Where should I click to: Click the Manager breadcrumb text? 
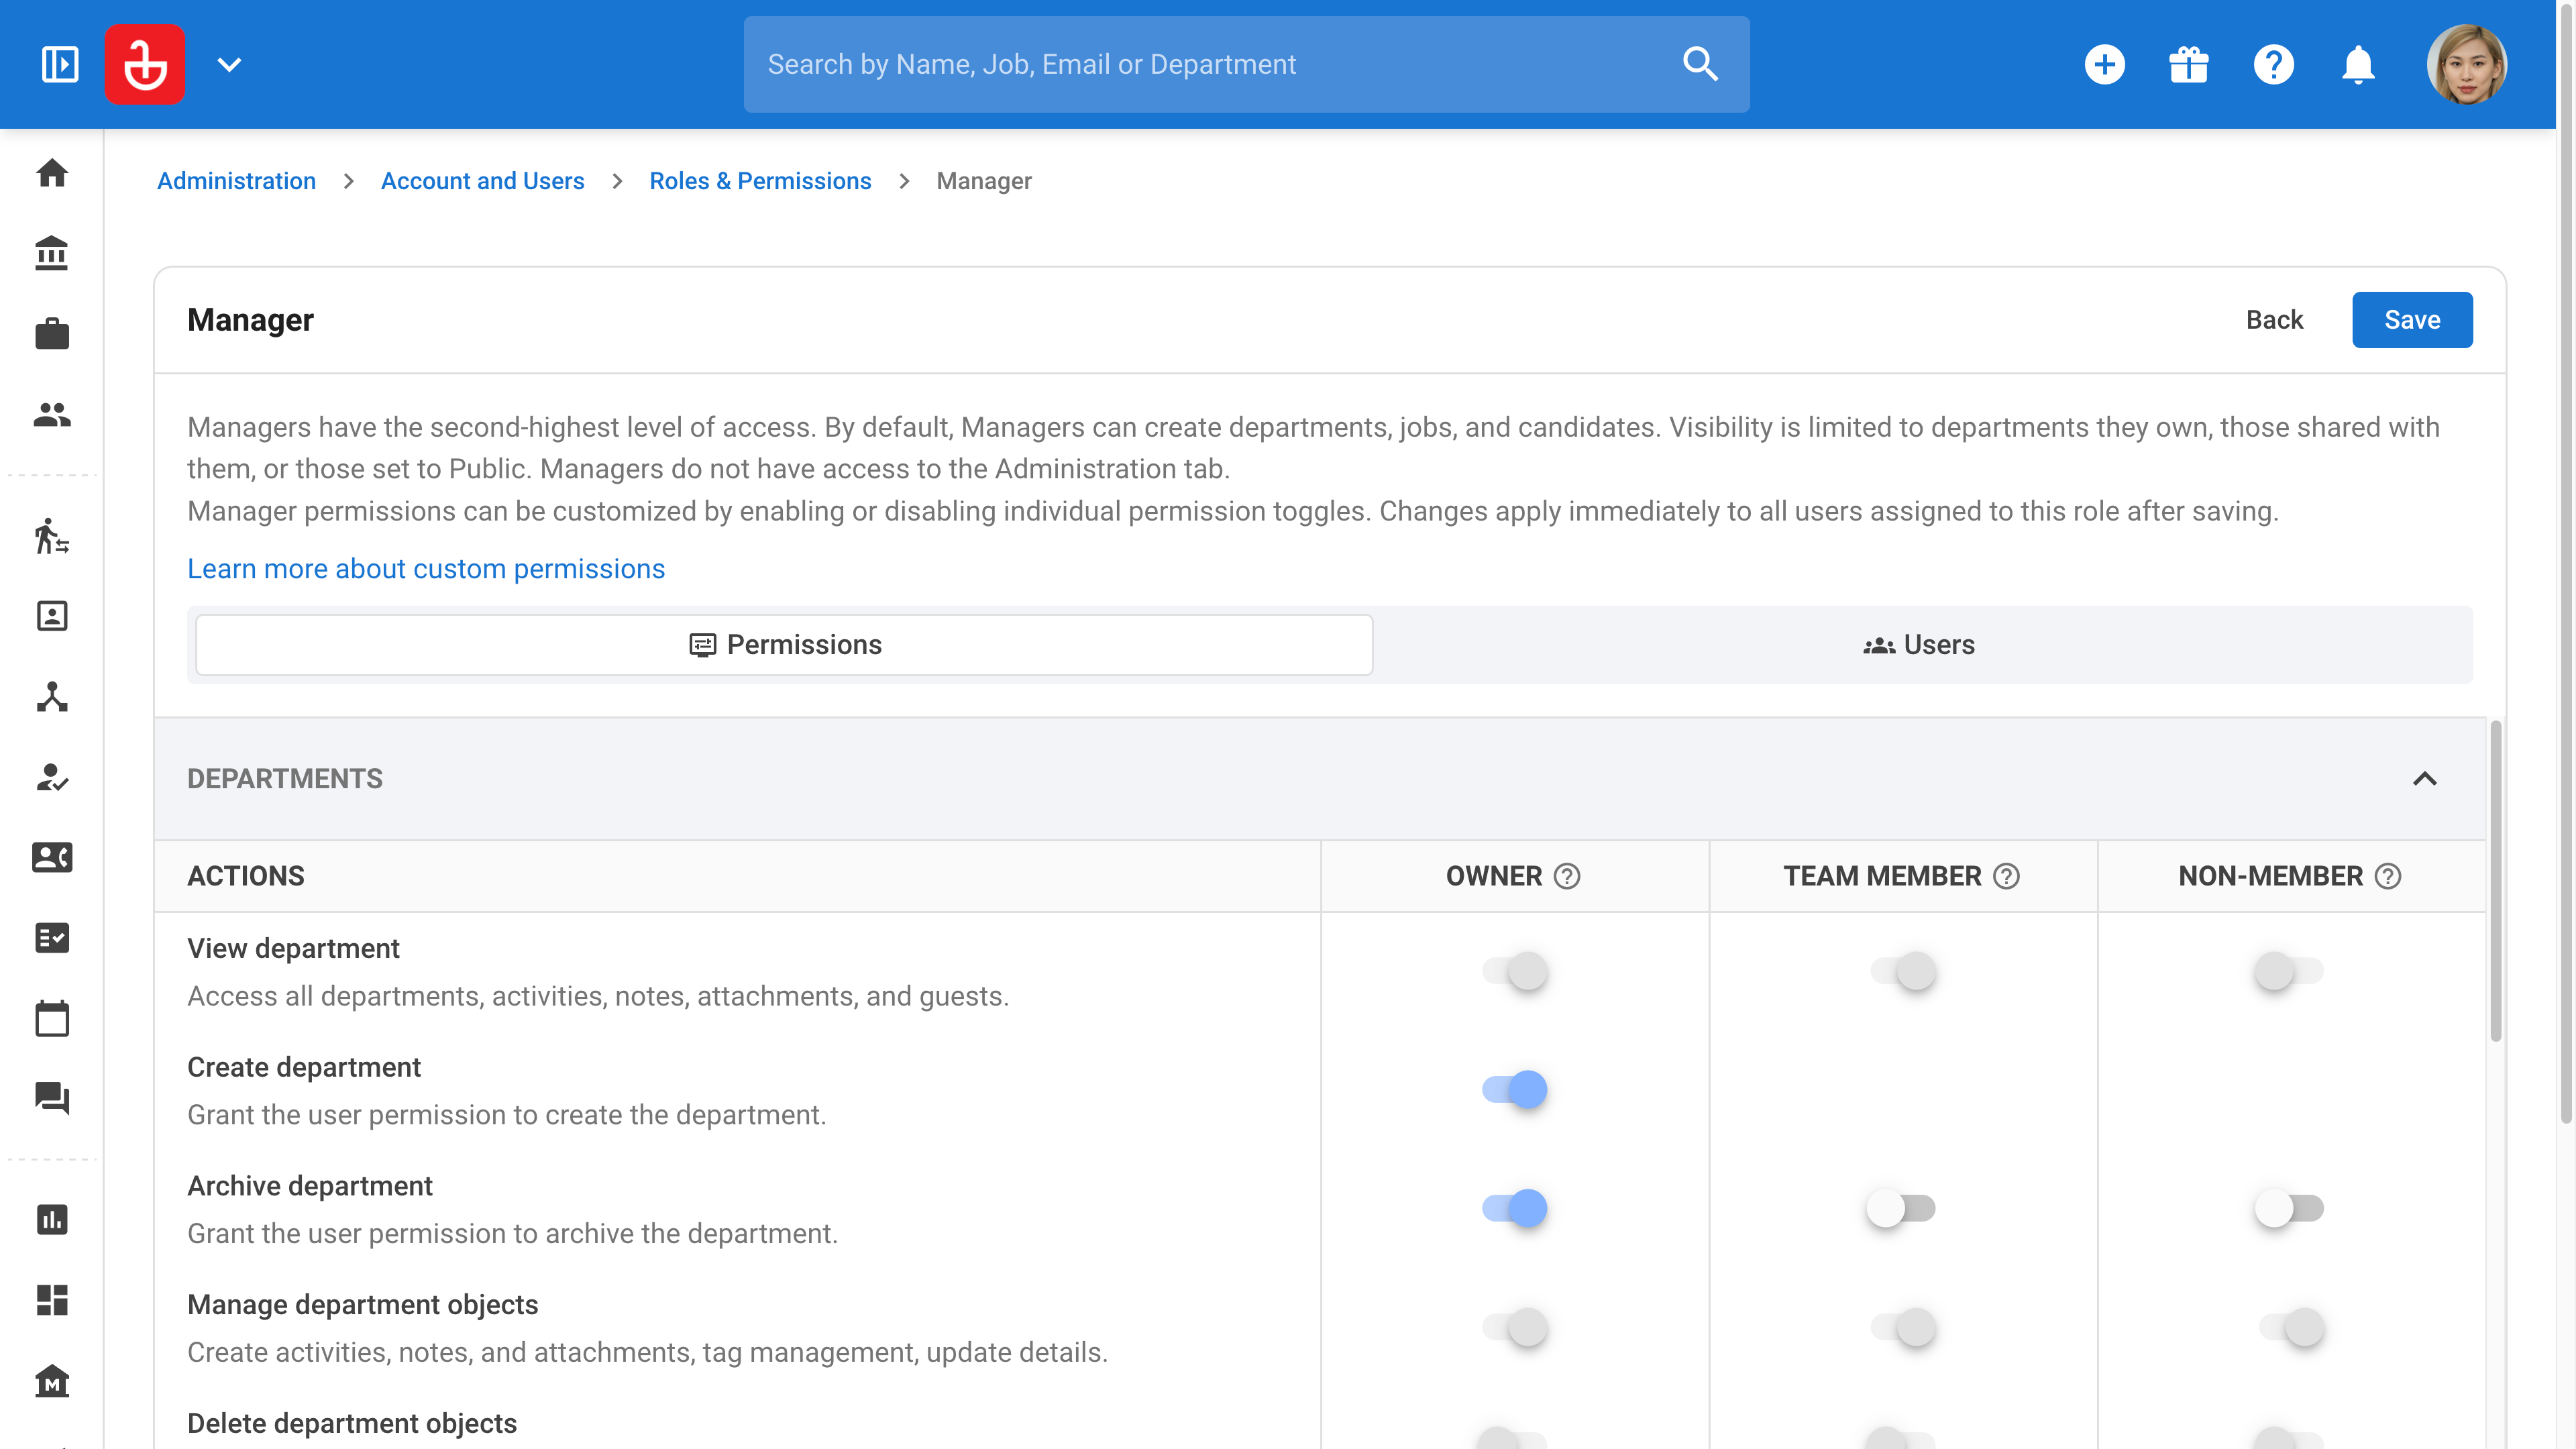click(983, 181)
